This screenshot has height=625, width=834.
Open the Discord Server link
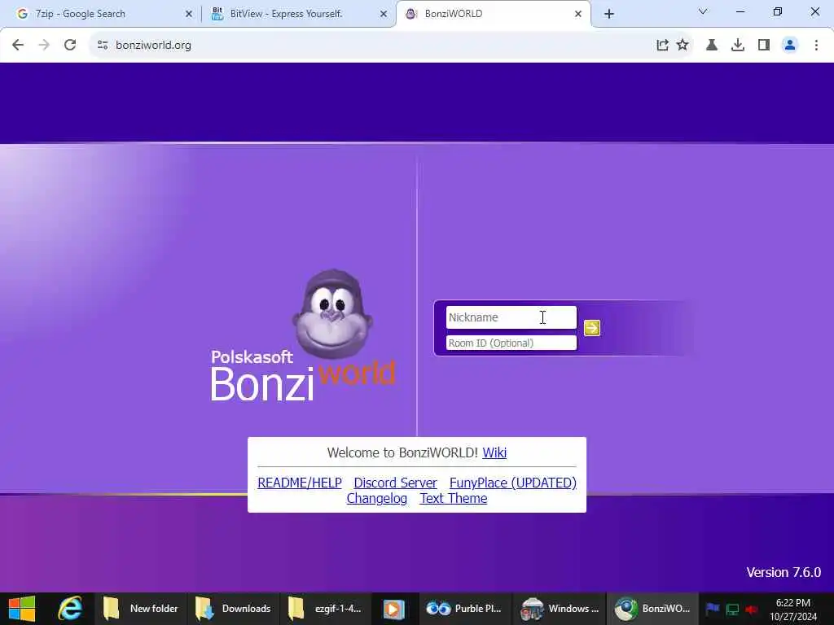(395, 483)
